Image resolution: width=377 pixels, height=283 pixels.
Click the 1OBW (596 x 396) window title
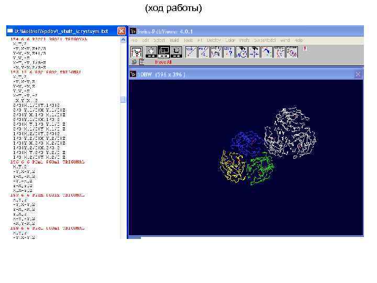tap(161, 74)
